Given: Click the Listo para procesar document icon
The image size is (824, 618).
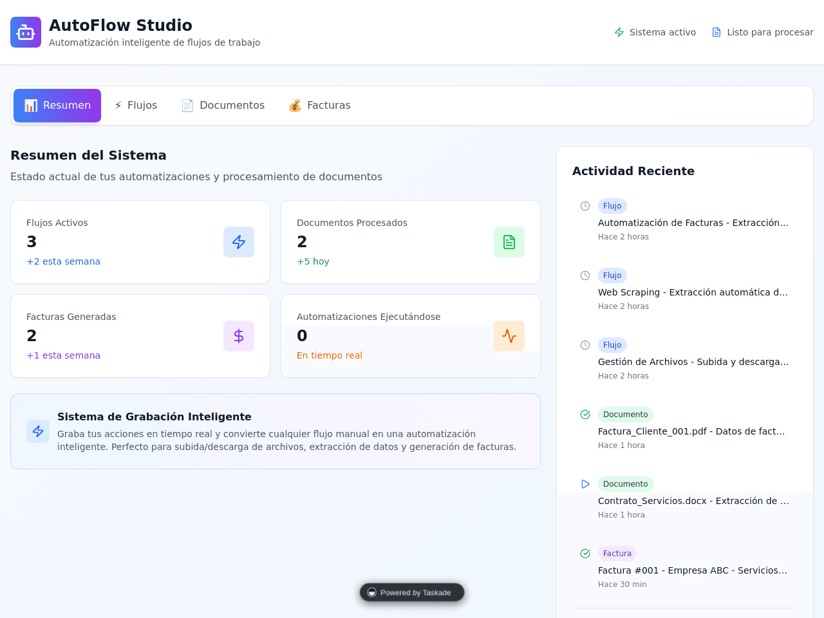Looking at the screenshot, I should coord(716,32).
